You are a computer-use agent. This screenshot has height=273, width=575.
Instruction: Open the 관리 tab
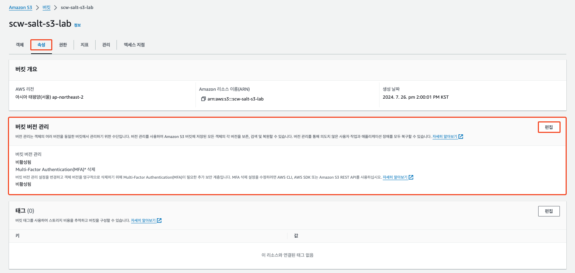point(106,45)
